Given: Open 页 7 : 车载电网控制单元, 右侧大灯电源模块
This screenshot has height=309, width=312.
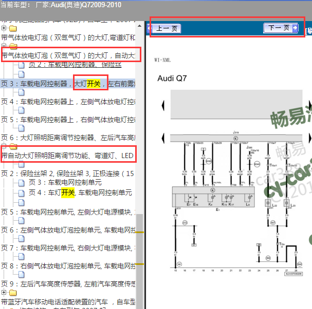Looking at the screenshot, I should click(68, 248).
